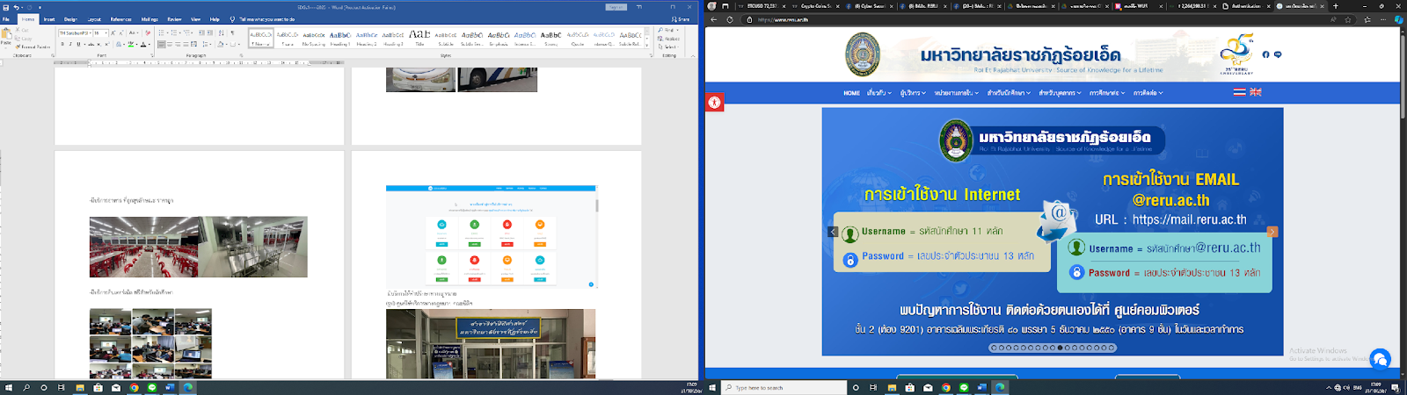The height and width of the screenshot is (395, 1407).
Task: Click the last carousel pagination dot
Action: (1112, 348)
